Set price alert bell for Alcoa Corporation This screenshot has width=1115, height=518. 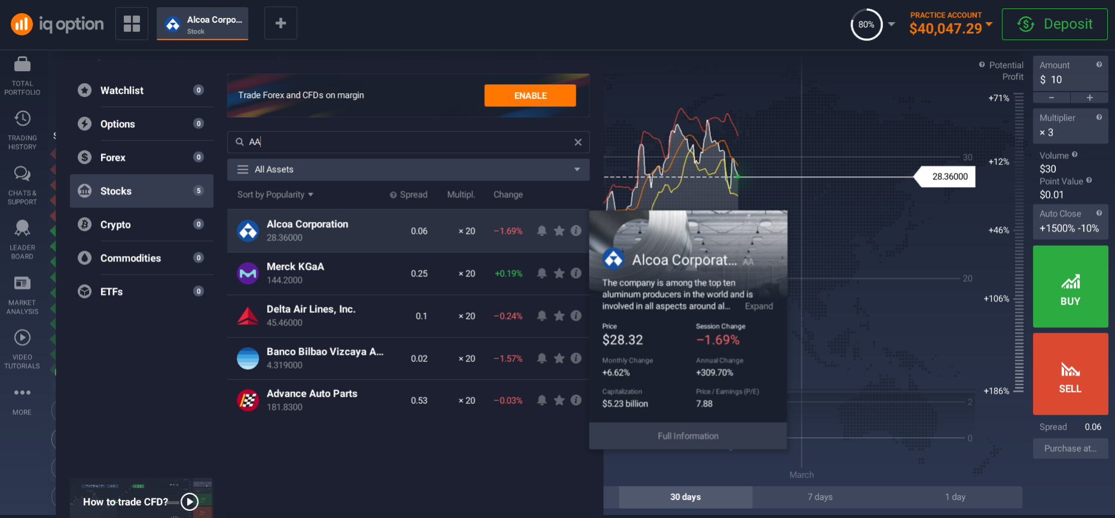click(x=542, y=231)
